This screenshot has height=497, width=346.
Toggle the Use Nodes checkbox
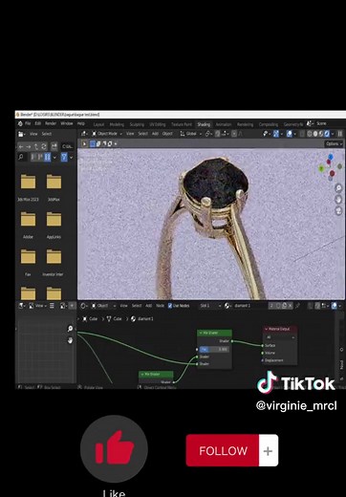(x=170, y=306)
